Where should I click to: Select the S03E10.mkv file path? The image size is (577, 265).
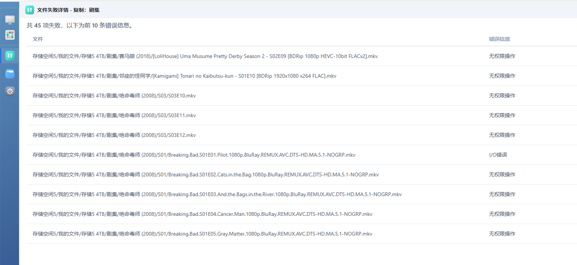click(x=114, y=95)
